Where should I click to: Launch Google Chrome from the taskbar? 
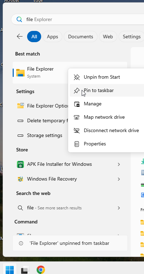pyautogui.click(x=41, y=269)
